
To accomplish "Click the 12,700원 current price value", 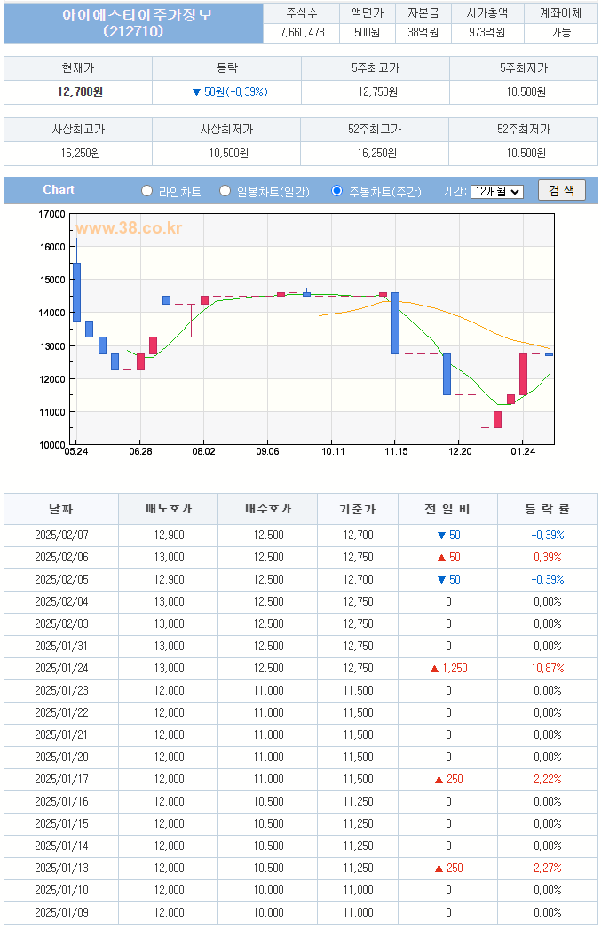I will pyautogui.click(x=80, y=91).
